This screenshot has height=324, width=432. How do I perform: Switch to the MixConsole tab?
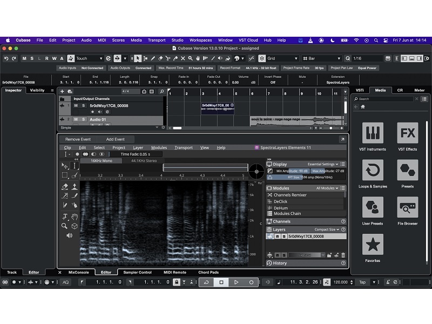79,272
